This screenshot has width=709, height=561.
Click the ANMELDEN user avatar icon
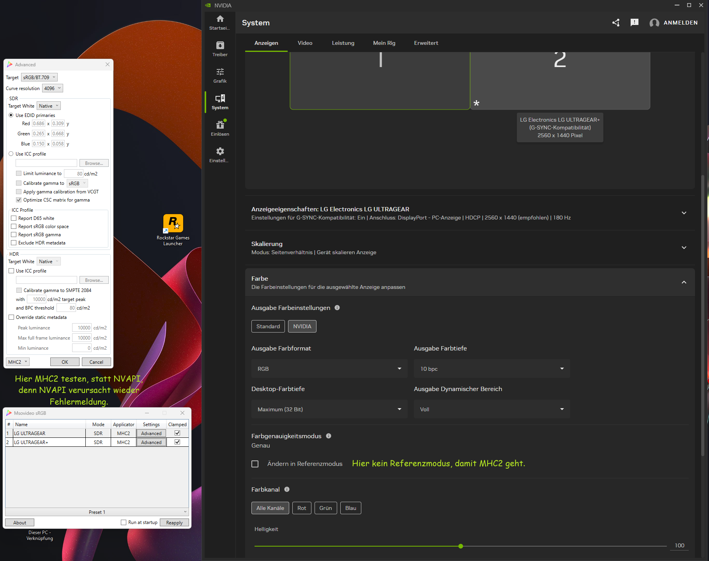(654, 23)
